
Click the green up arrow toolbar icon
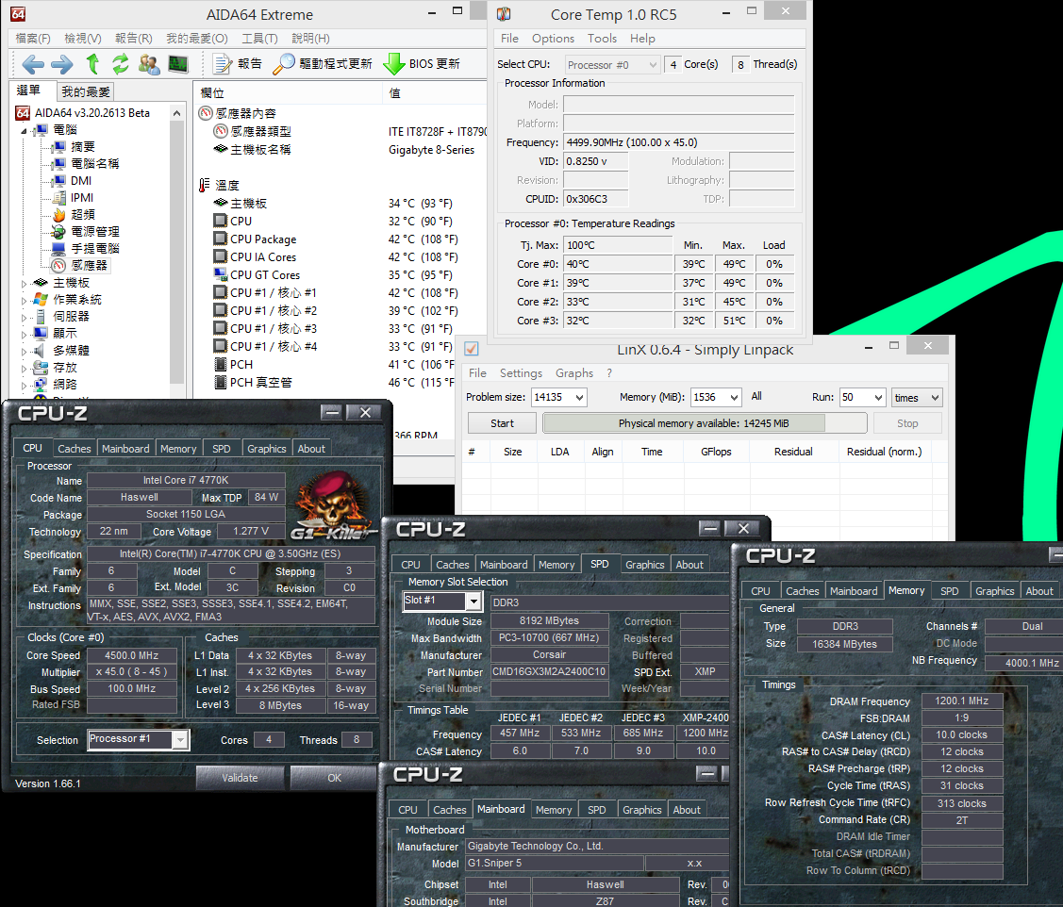click(92, 64)
